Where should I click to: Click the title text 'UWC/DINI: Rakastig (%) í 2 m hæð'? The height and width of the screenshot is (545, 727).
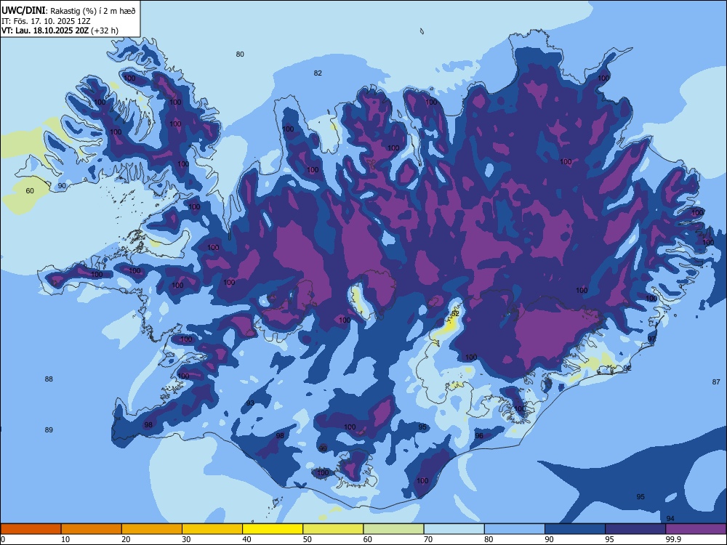pos(68,11)
